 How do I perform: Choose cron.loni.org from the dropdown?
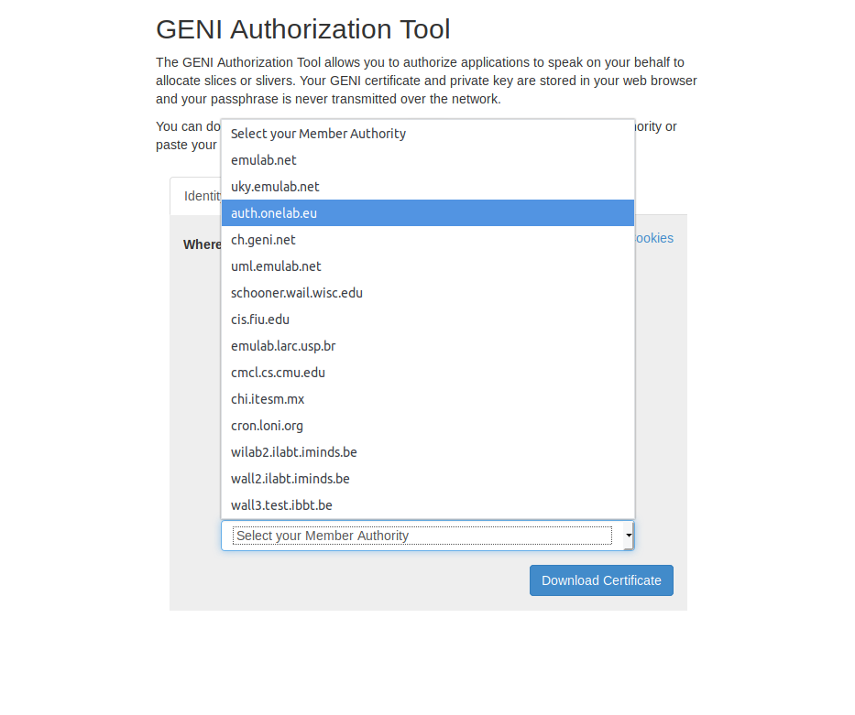pos(267,426)
